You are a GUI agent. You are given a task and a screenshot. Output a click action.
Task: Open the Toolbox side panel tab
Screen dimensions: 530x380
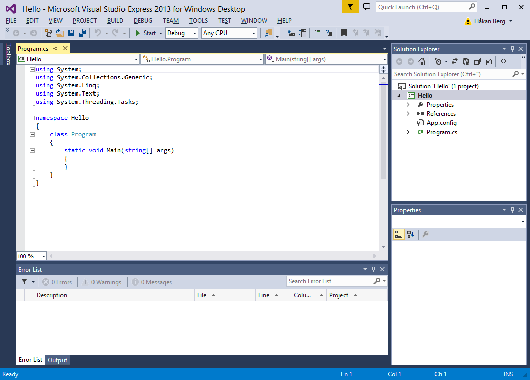(x=9, y=54)
